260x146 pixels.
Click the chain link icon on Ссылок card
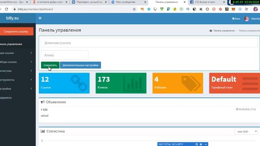[x=79, y=83]
